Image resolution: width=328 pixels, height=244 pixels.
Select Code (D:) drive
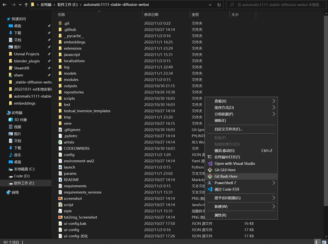tap(22, 176)
